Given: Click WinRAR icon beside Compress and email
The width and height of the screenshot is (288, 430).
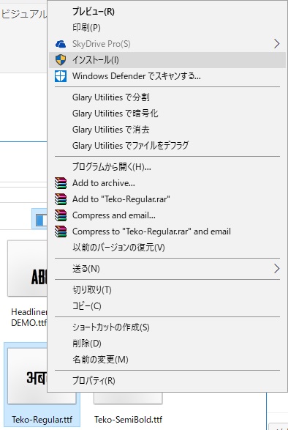Looking at the screenshot, I should coord(61,215).
